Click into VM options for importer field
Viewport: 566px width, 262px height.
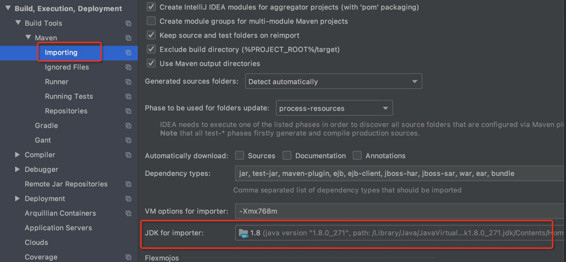pos(400,211)
